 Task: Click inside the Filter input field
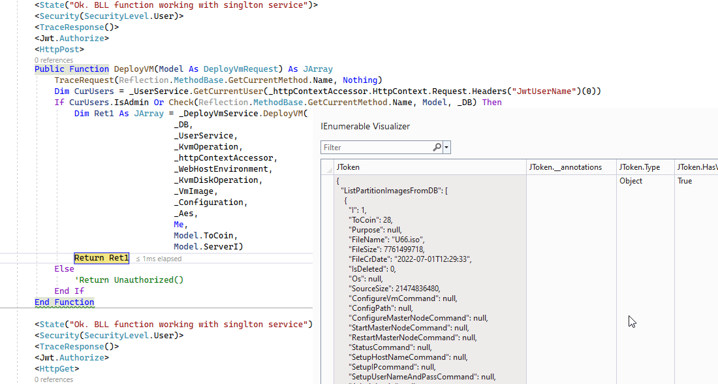pyautogui.click(x=372, y=147)
